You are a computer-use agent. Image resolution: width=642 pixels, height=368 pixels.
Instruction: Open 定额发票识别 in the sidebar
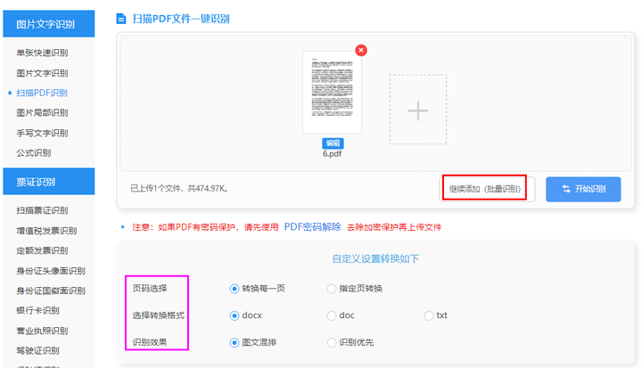tap(42, 250)
